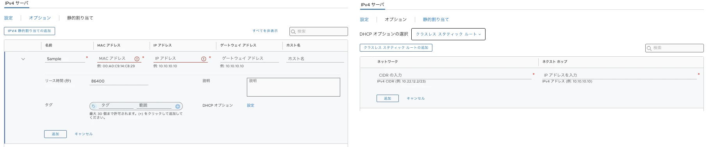Viewport: 707px width, 147px height.
Task: Click 追加 button in static route form
Action: pos(387,99)
